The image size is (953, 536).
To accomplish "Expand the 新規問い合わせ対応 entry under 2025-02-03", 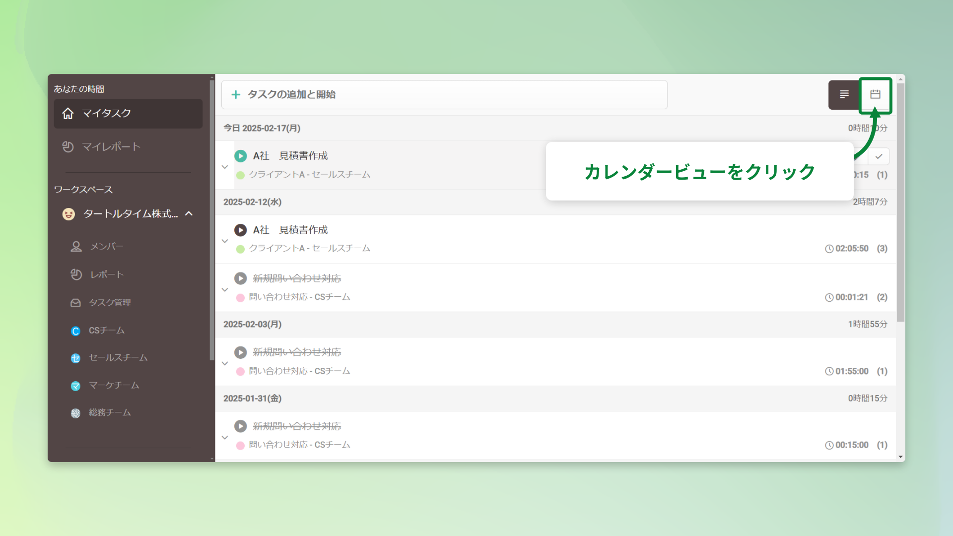I will [225, 363].
